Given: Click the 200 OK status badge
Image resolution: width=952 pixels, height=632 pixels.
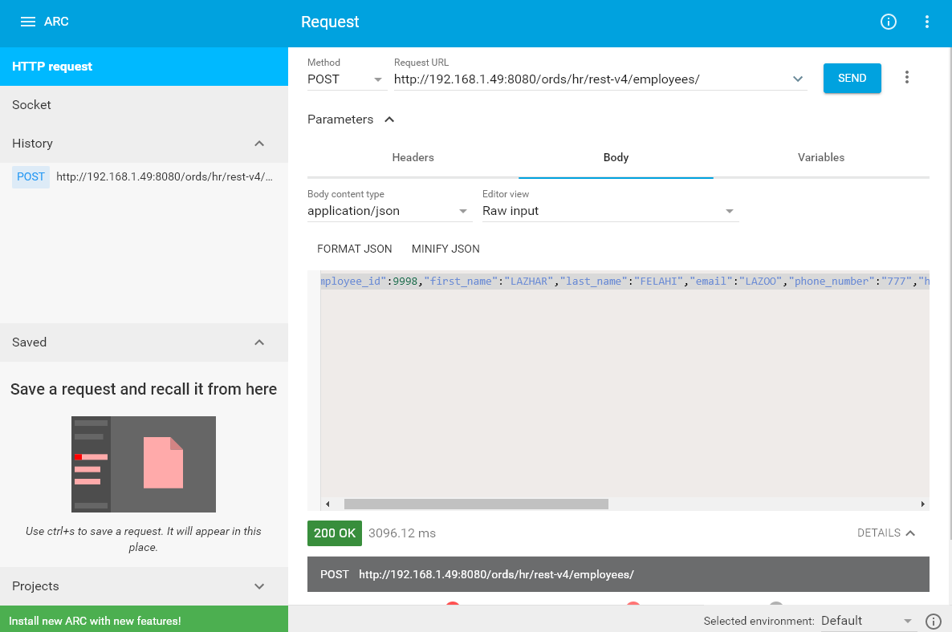Looking at the screenshot, I should 335,533.
